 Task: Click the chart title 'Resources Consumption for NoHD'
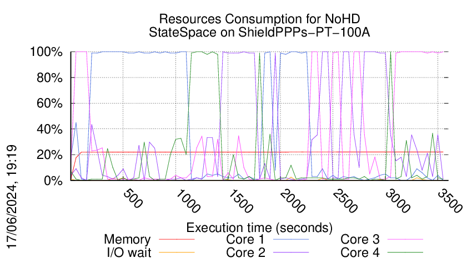(259, 19)
